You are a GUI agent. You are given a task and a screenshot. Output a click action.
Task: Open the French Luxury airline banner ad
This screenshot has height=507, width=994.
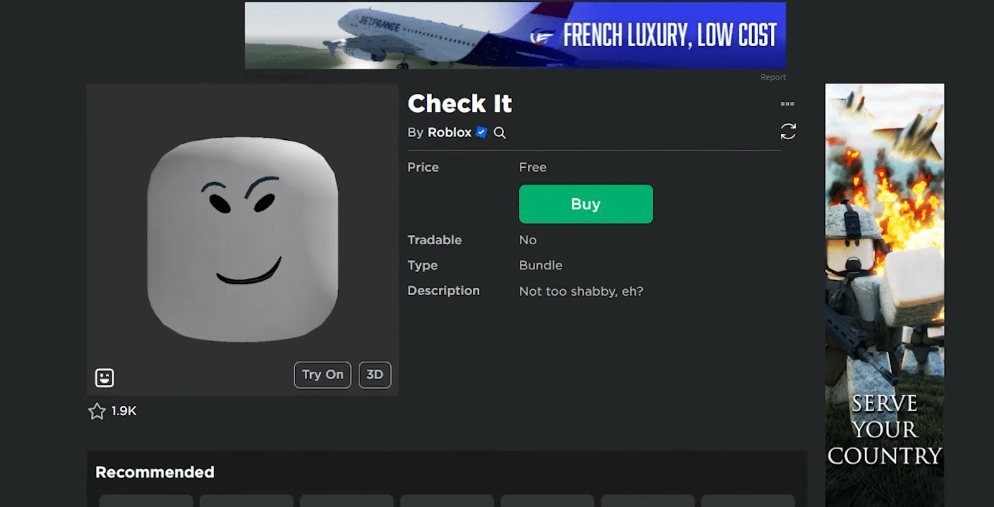tap(515, 35)
